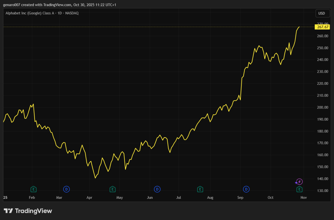Open the earnings marker before November

[299, 189]
